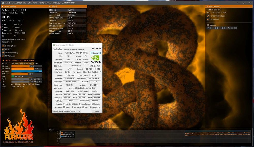This screenshot has height=147, width=254.
Task: Collapse the GPU-Z sensor panel header
Action: coord(50,6)
